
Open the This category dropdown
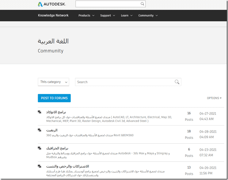click(x=53, y=82)
